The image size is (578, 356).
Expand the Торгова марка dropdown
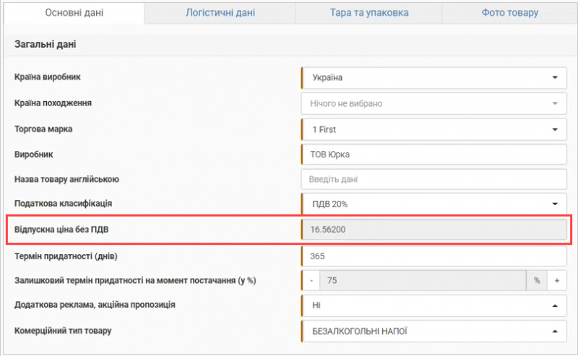click(x=433, y=129)
